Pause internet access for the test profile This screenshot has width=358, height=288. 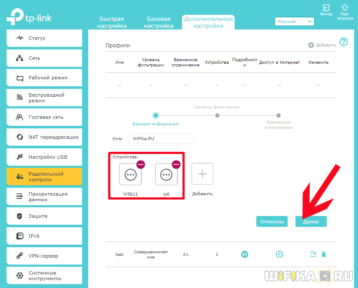[x=279, y=254]
